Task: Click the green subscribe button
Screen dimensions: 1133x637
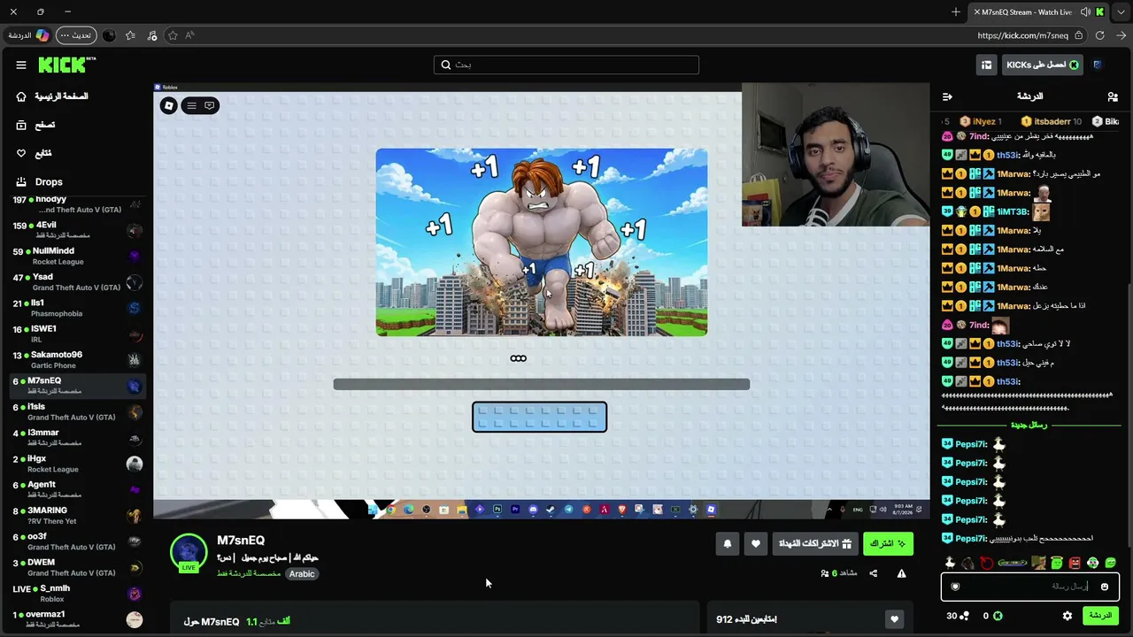Action: point(888,543)
